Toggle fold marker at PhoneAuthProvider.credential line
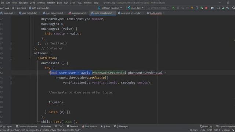 tap(11, 78)
